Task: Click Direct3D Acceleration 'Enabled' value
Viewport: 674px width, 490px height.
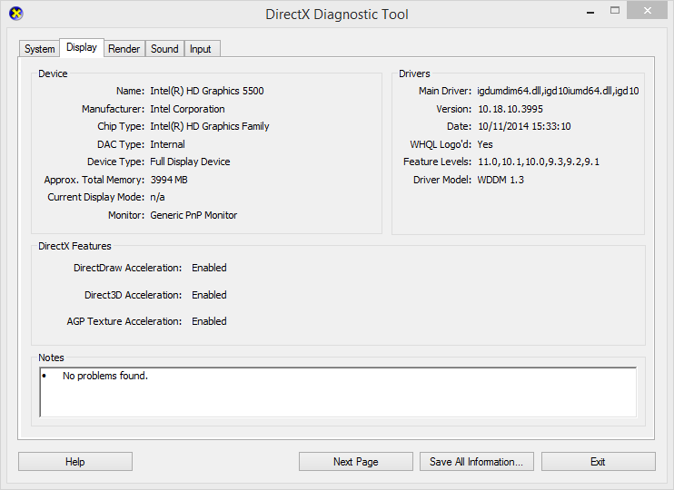Action: [x=209, y=295]
